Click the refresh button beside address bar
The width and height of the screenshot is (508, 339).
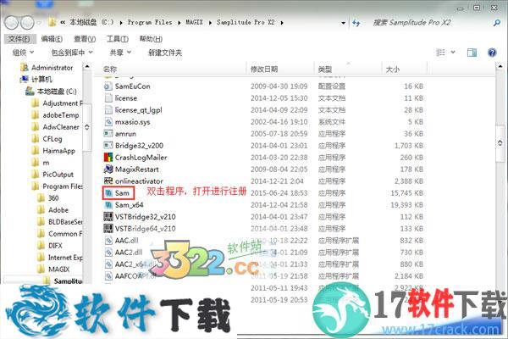tap(356, 23)
